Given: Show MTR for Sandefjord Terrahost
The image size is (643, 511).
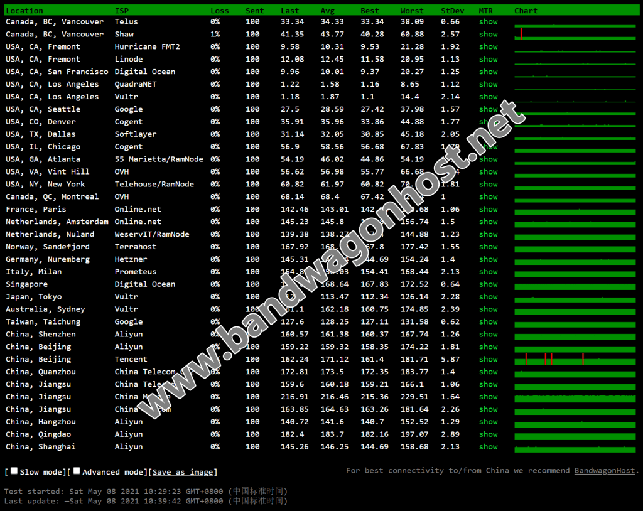Looking at the screenshot, I should tap(489, 247).
